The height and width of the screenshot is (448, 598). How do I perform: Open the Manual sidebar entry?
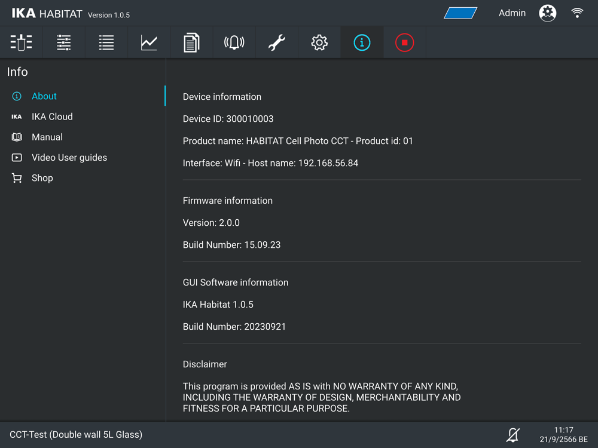[83, 137]
